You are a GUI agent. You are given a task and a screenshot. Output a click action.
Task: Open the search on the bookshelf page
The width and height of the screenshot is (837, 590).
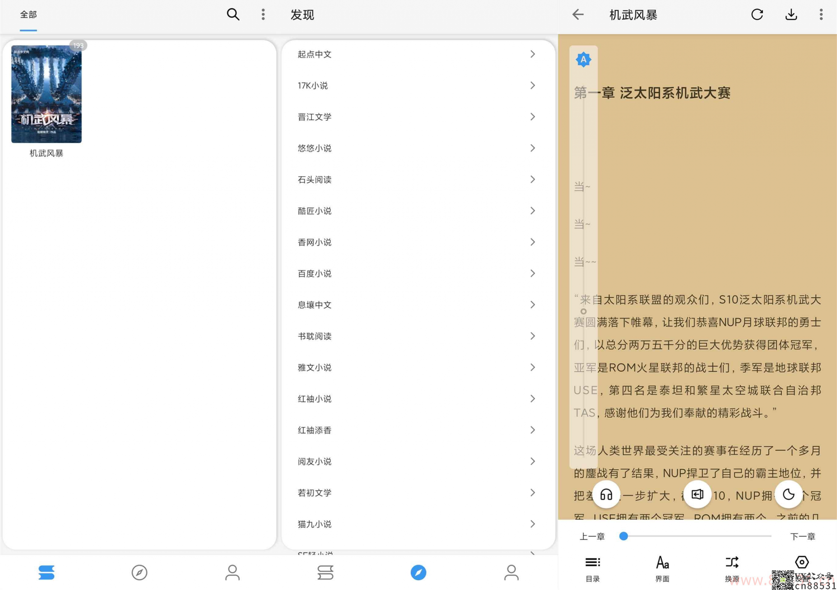coord(233,14)
